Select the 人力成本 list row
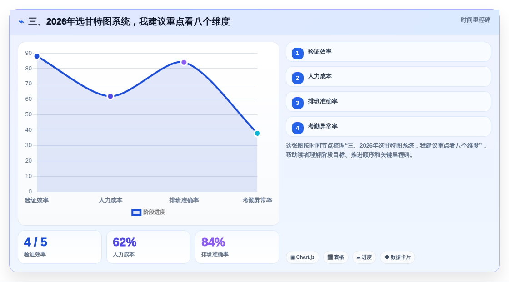The height and width of the screenshot is (282, 509). pos(388,77)
